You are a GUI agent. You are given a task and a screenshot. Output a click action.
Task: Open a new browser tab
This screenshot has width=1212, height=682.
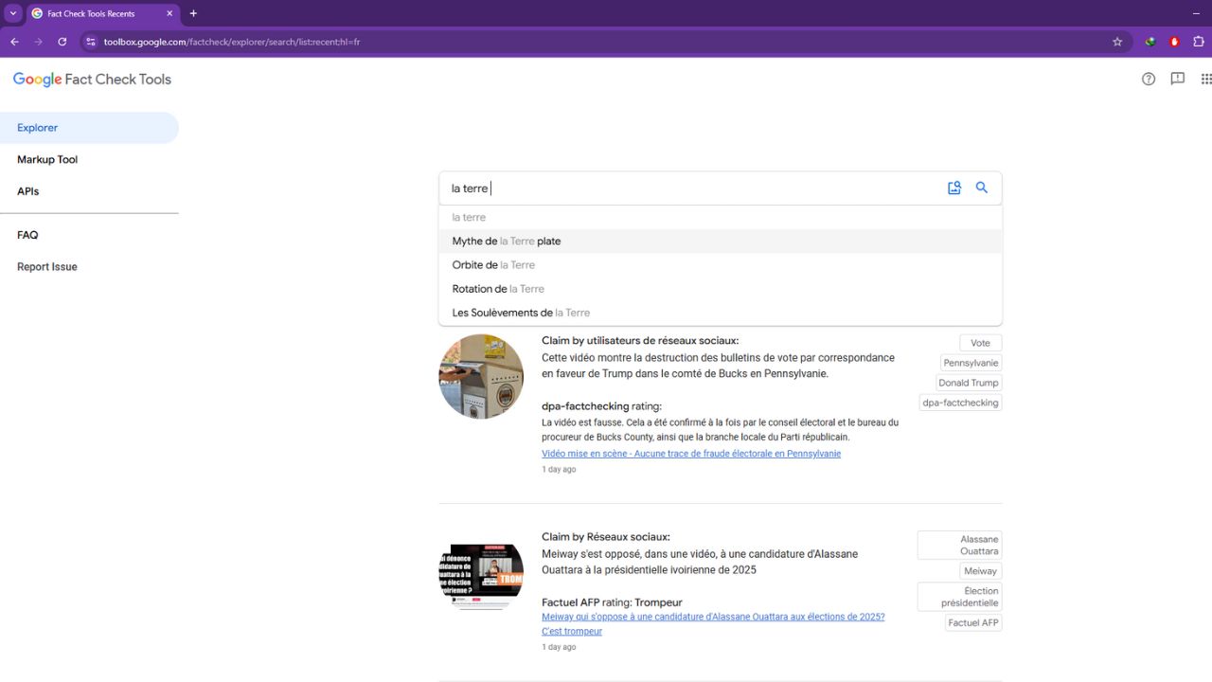(x=193, y=13)
